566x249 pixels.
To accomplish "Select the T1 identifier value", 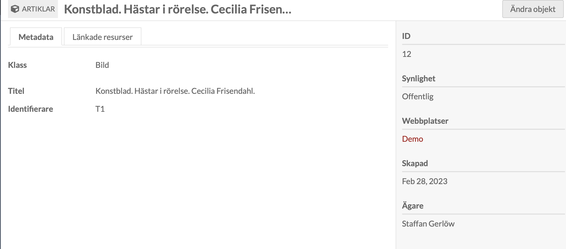I will [x=100, y=109].
